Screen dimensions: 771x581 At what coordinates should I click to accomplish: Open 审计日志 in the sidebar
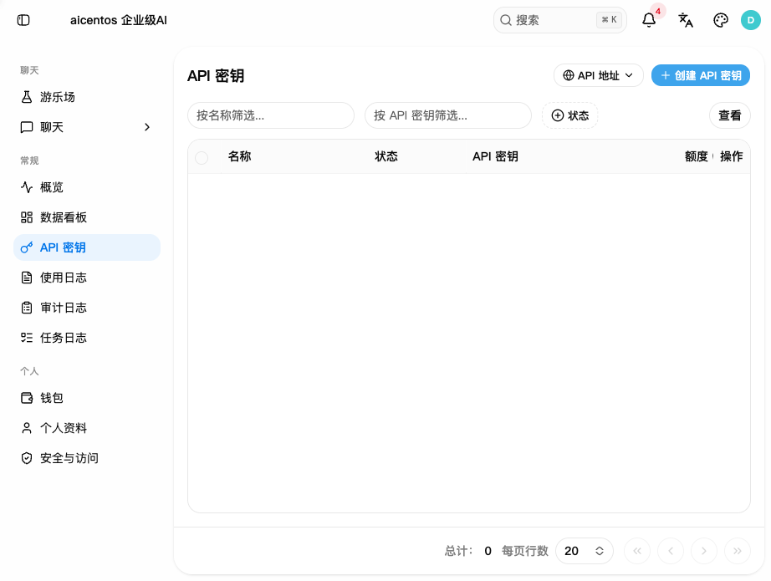click(x=87, y=308)
